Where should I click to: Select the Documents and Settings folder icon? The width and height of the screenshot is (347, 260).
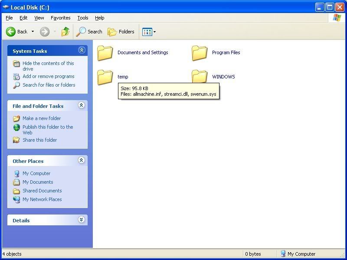point(105,53)
